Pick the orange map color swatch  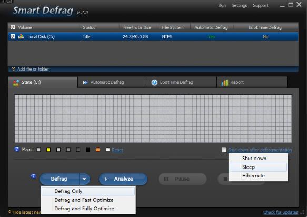click(x=98, y=150)
